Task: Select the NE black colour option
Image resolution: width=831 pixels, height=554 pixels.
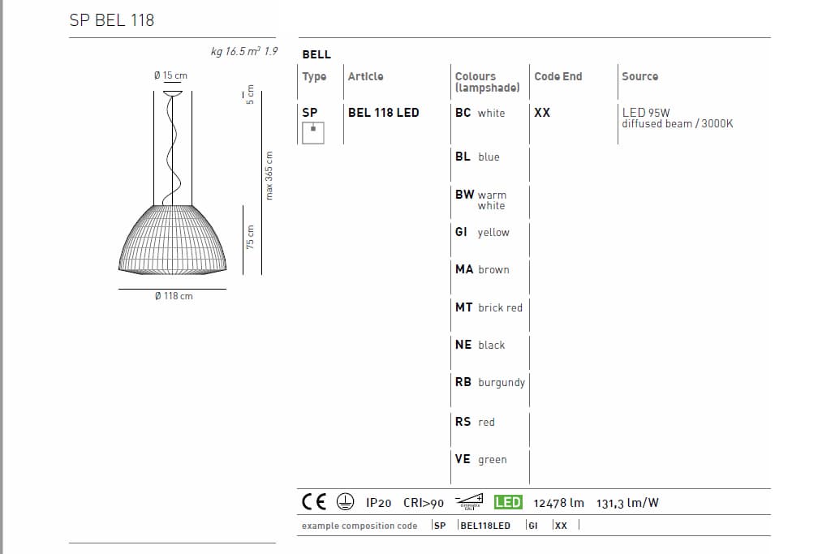Action: (481, 345)
